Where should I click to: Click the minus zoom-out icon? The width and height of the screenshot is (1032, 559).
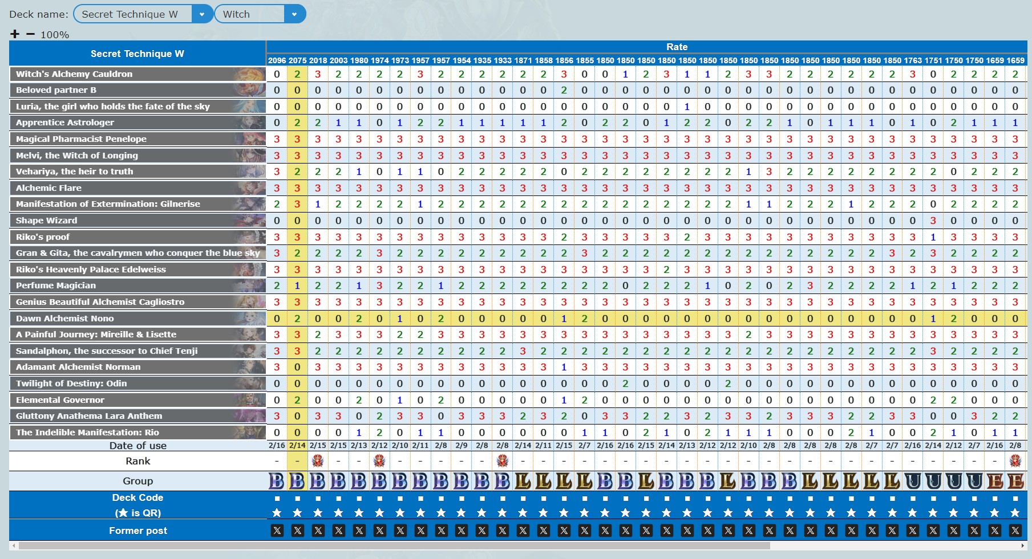[31, 34]
